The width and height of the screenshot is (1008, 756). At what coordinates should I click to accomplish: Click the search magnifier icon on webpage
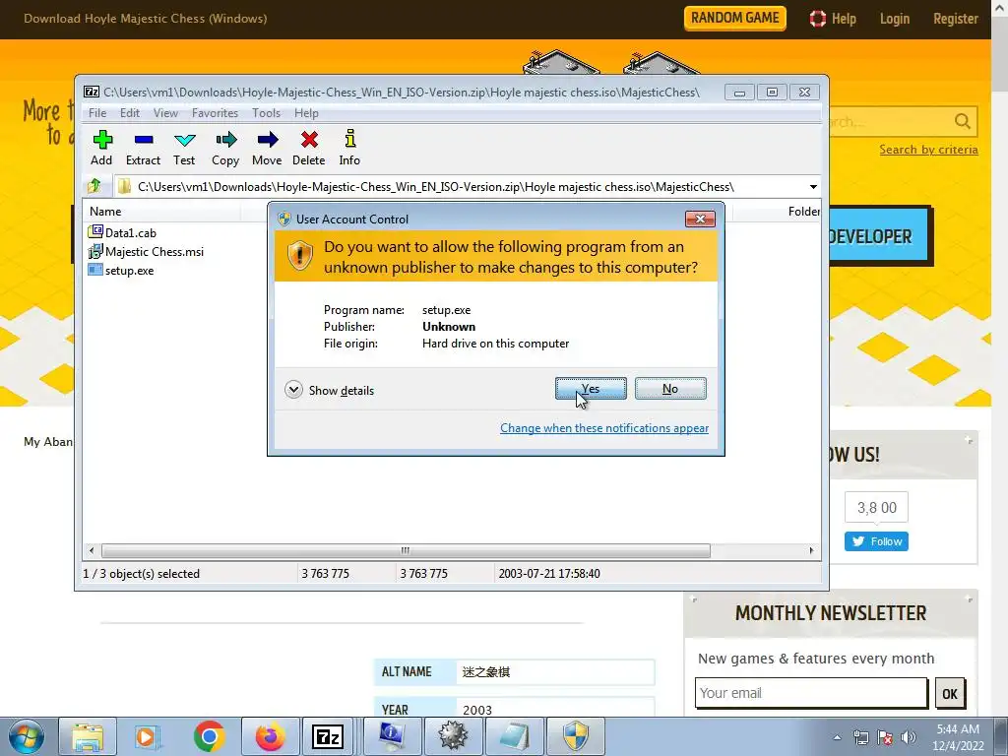click(963, 121)
